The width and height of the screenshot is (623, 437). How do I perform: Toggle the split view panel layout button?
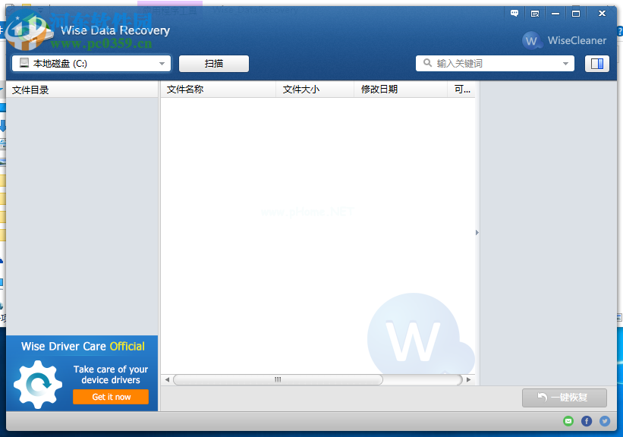coord(597,63)
